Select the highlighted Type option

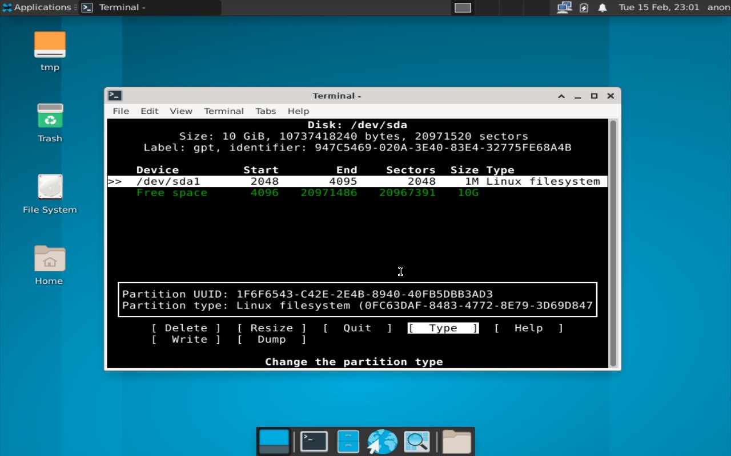[x=443, y=328]
